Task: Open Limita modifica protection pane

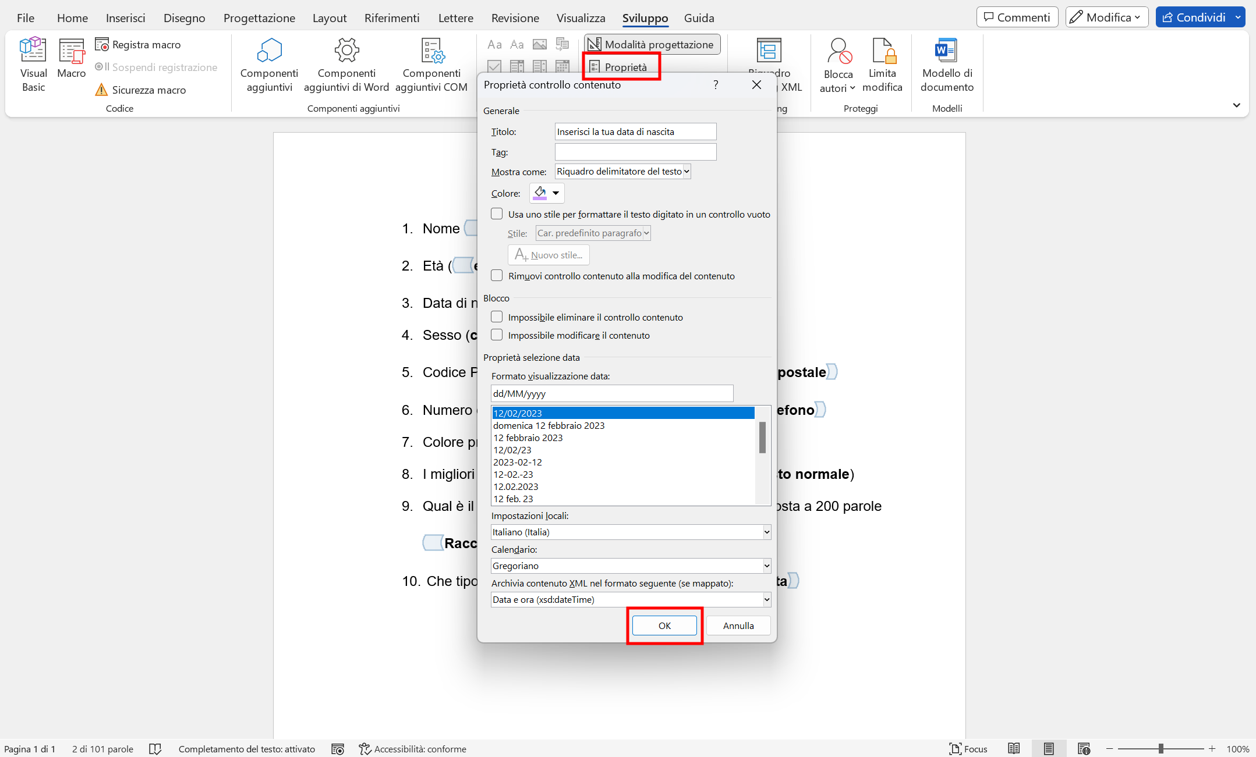Action: coord(882,64)
